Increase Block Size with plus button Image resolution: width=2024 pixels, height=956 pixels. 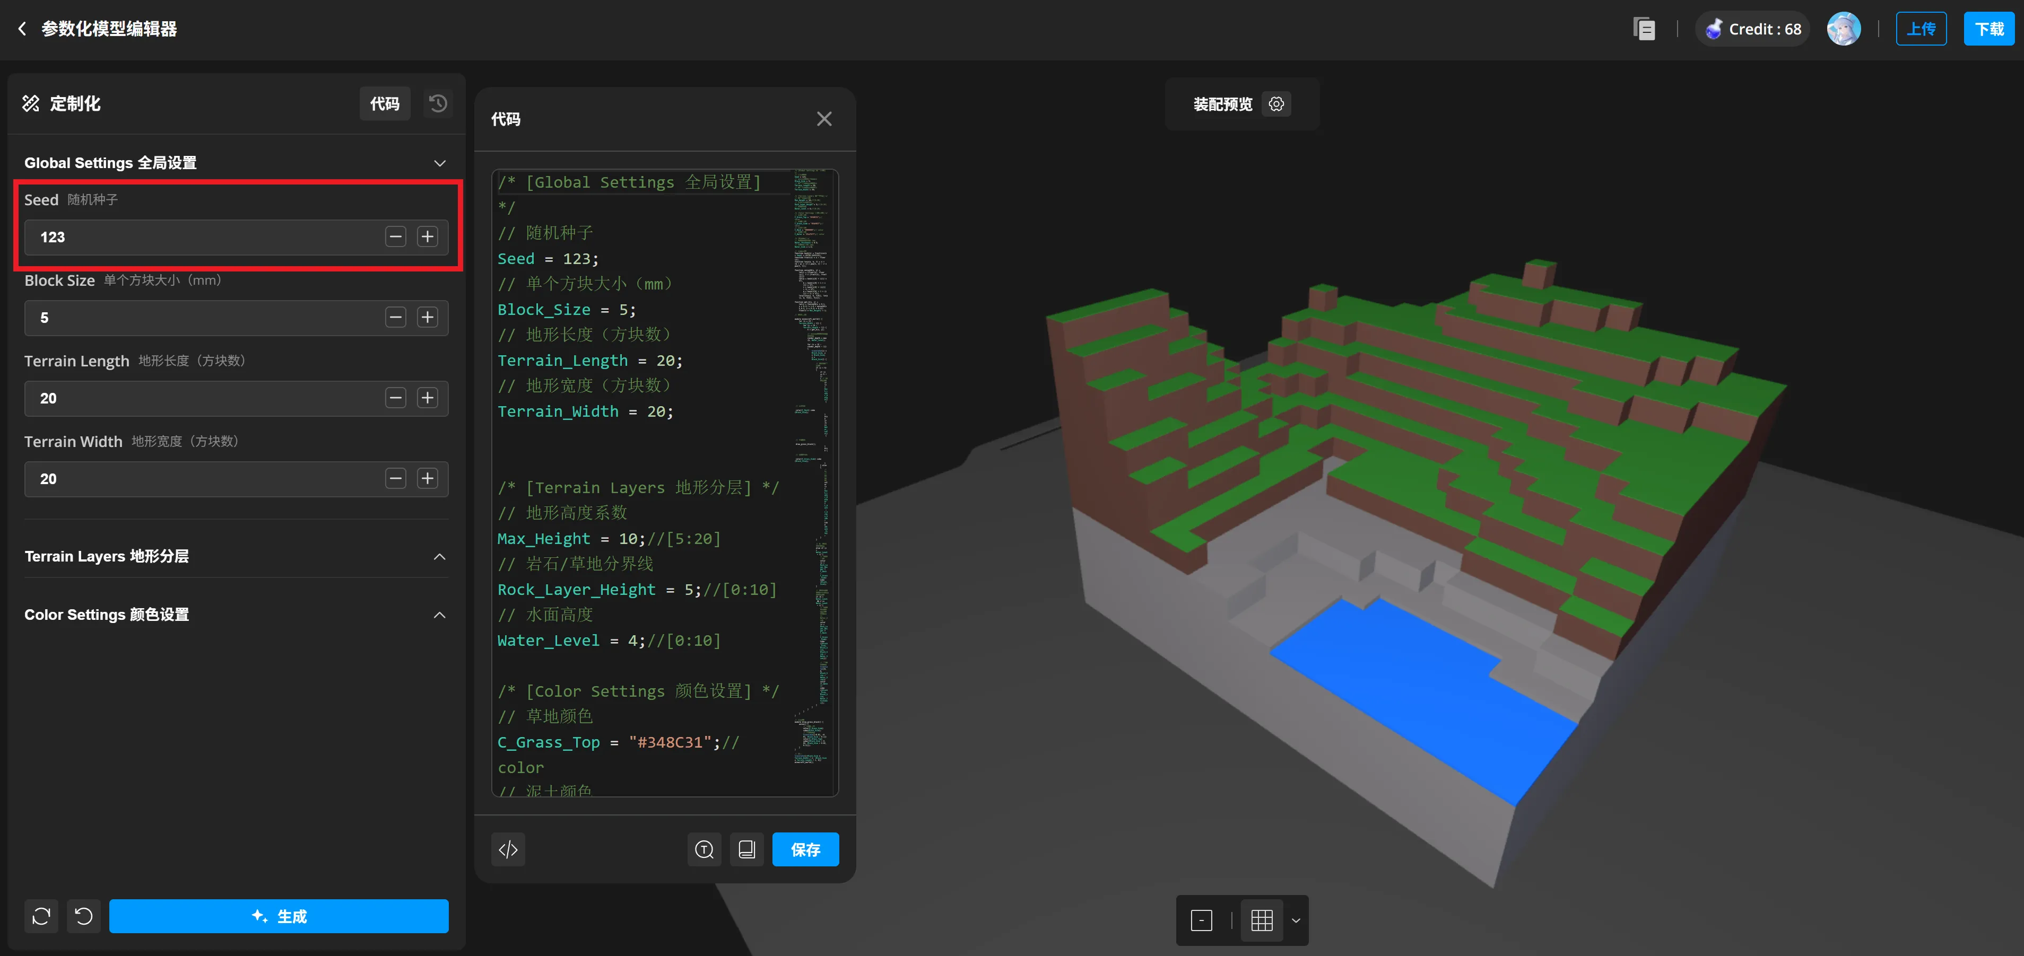pos(428,318)
